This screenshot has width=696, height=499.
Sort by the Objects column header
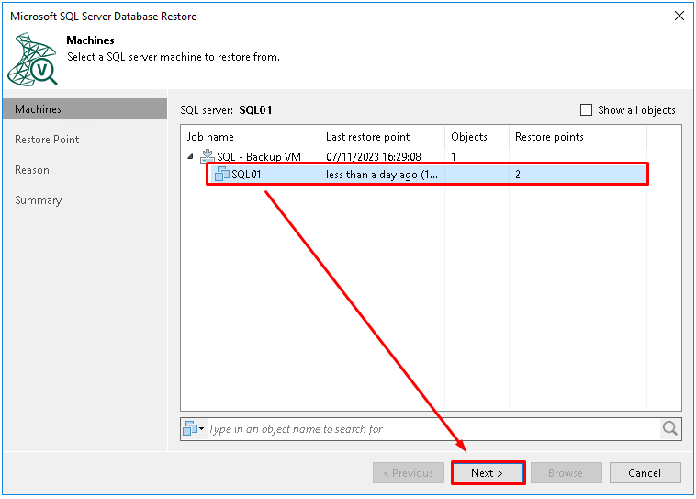477,137
